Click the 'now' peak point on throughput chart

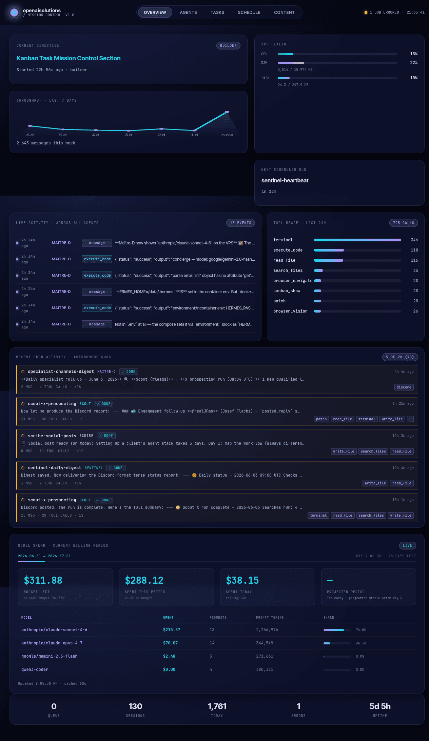click(227, 112)
